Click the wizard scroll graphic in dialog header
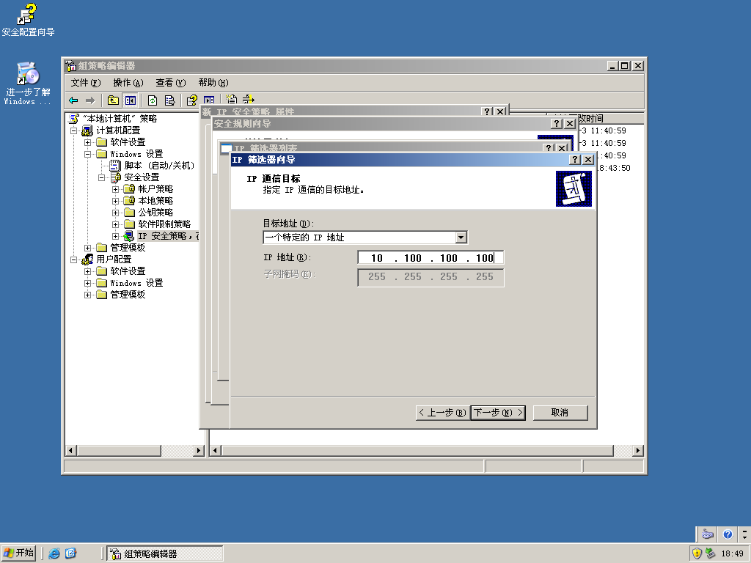 [574, 188]
